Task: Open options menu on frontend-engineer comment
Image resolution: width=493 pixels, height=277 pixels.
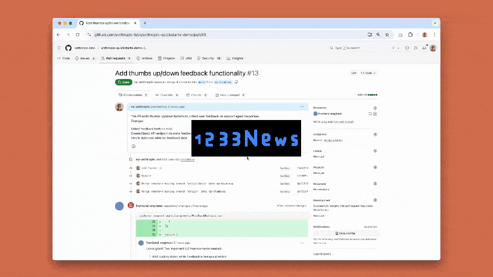Action: tap(302, 243)
